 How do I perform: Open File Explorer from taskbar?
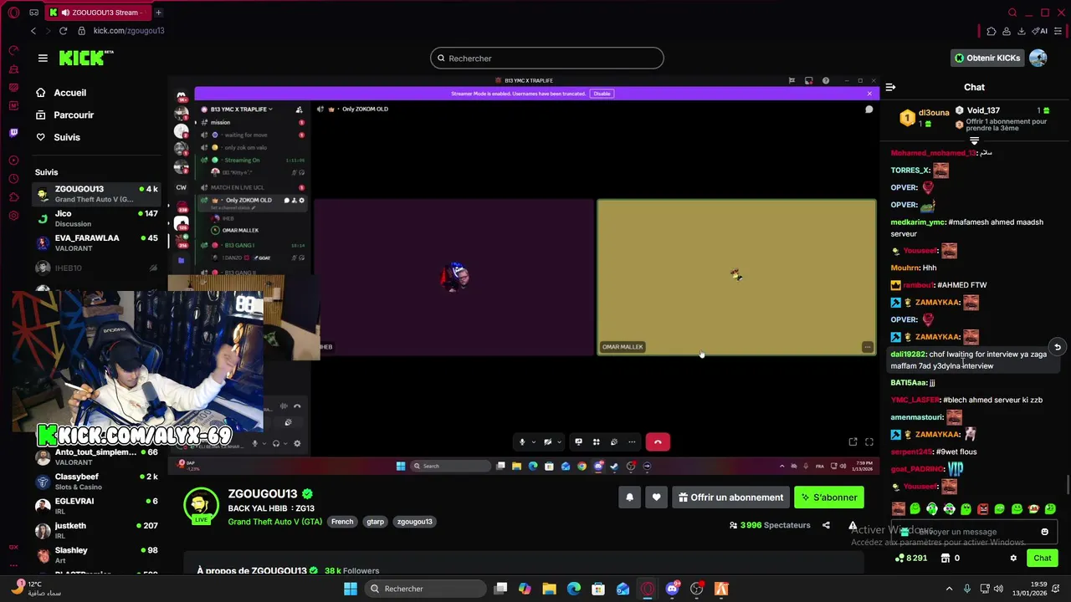[x=549, y=589]
